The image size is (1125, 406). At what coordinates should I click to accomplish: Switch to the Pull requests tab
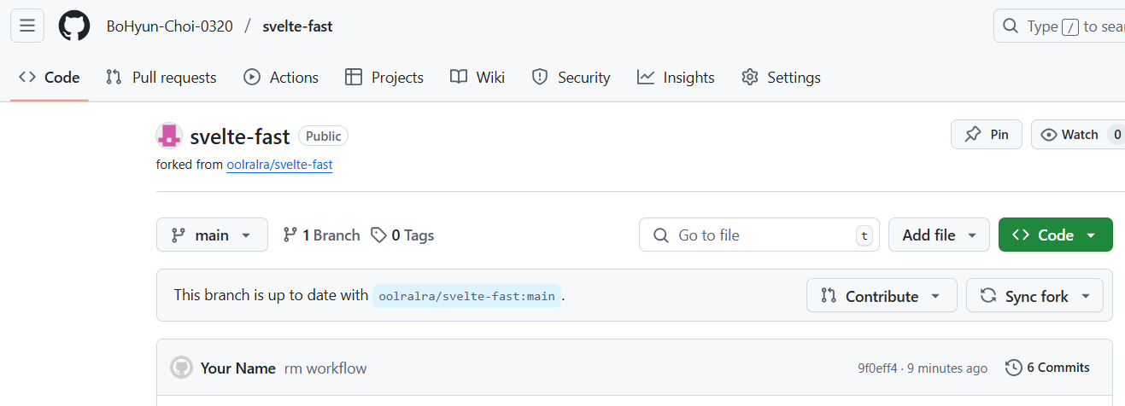[161, 78]
